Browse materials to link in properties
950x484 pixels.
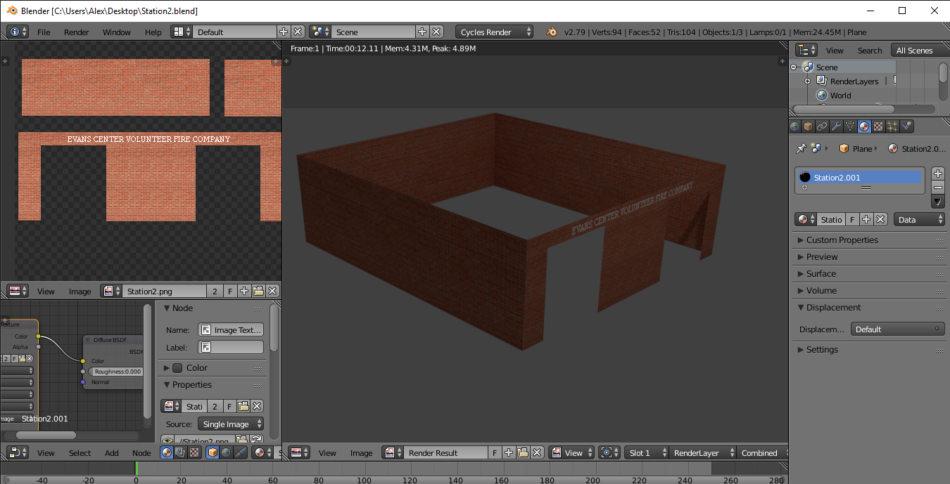tap(805, 219)
